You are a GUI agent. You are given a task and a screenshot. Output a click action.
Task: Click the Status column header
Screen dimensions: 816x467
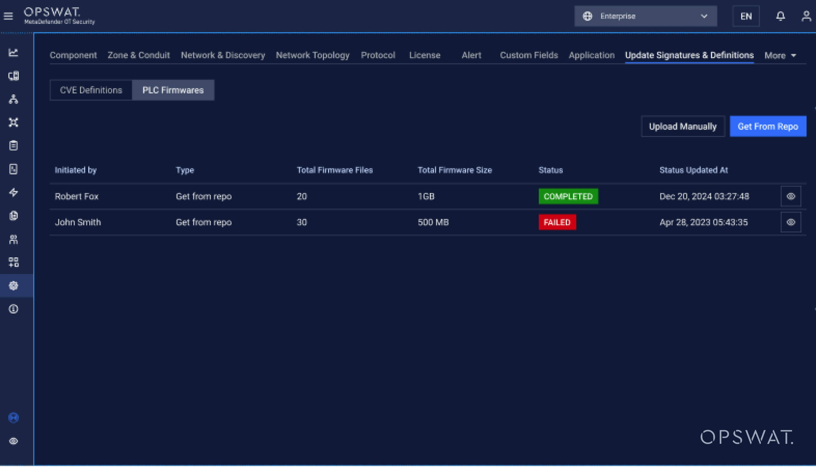coord(550,170)
